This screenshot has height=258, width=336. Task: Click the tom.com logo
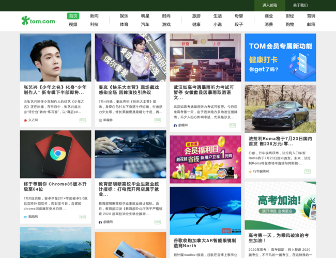point(38,21)
